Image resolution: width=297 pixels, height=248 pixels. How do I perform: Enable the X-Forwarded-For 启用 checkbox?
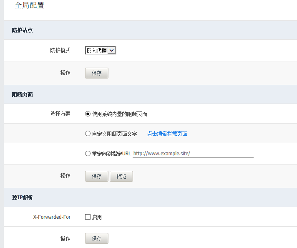[x=88, y=217]
